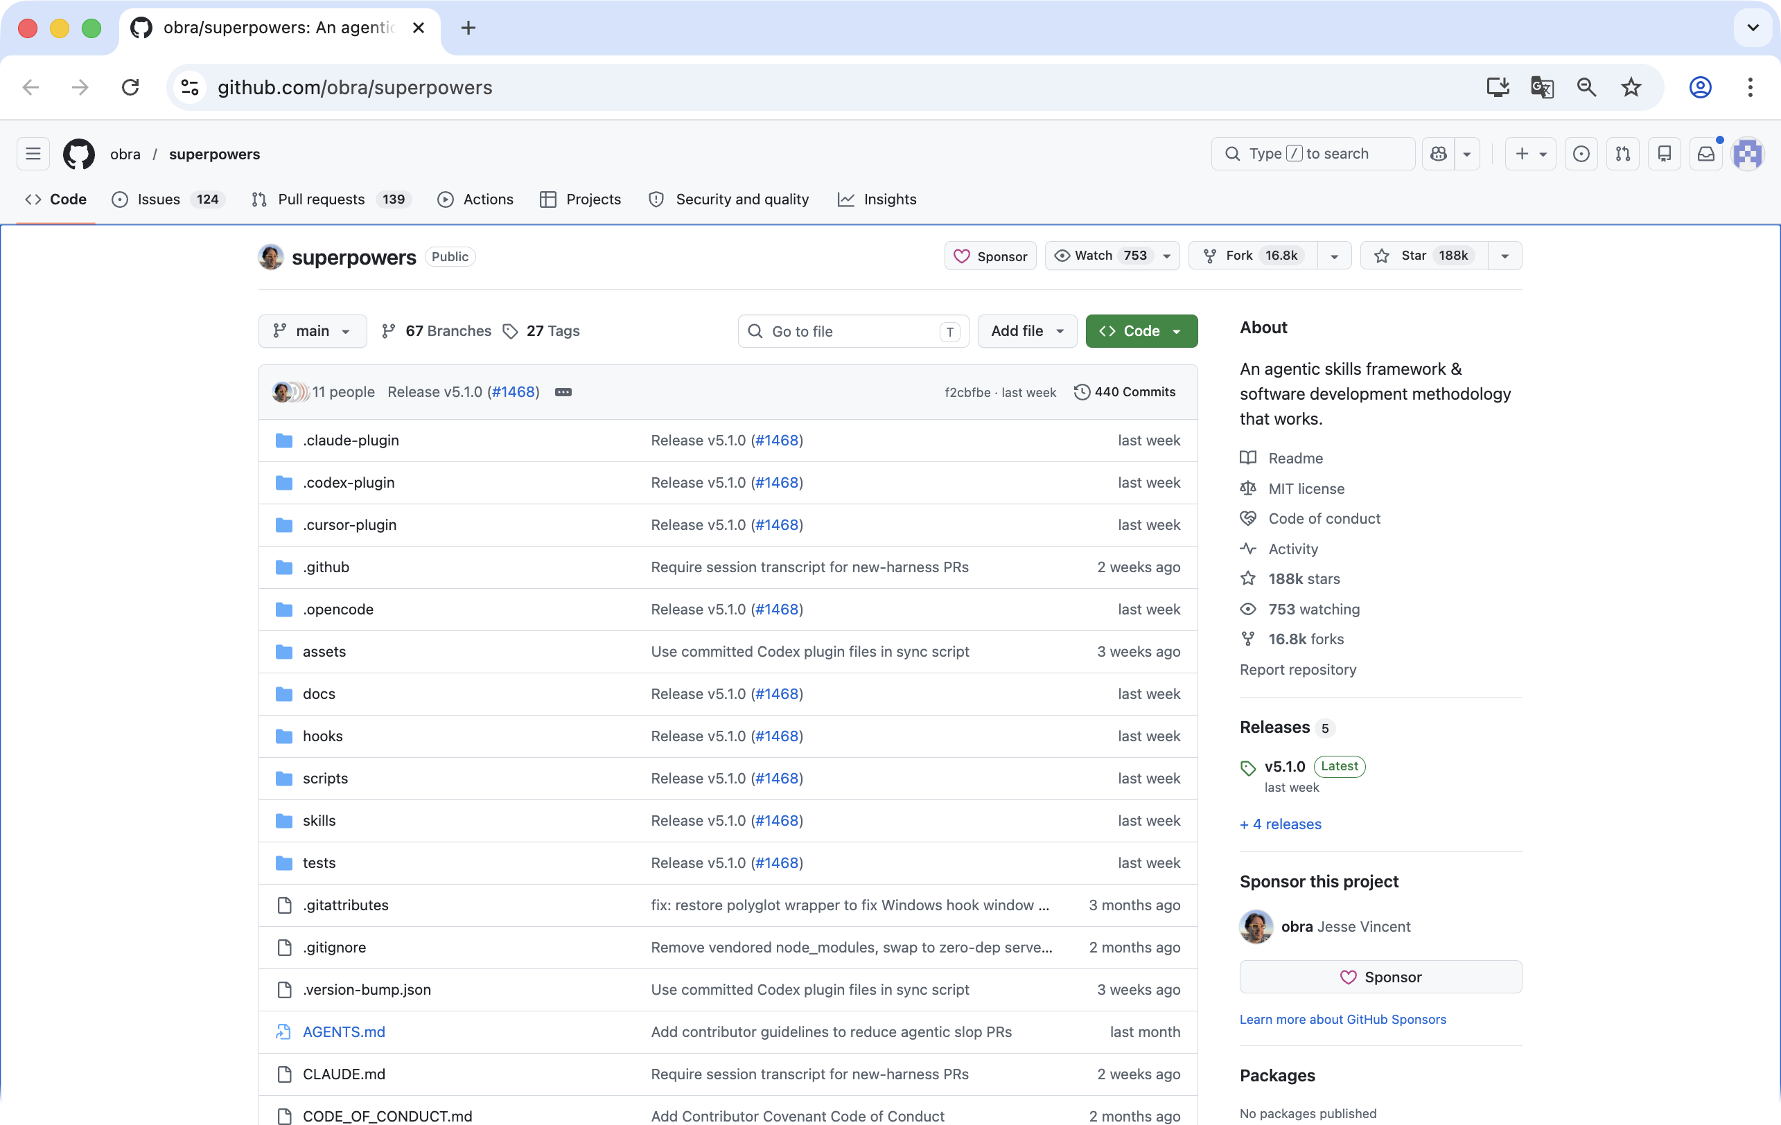Open a new browser tab
Image resolution: width=1781 pixels, height=1125 pixels.
[468, 28]
